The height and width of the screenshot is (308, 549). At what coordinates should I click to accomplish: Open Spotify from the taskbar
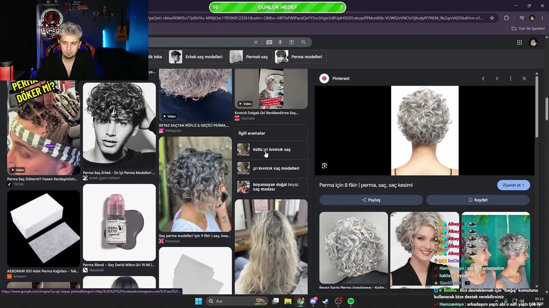(351, 301)
